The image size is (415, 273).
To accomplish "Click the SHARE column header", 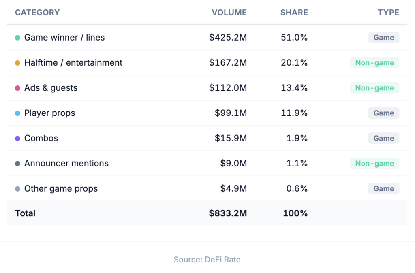I will point(294,13).
